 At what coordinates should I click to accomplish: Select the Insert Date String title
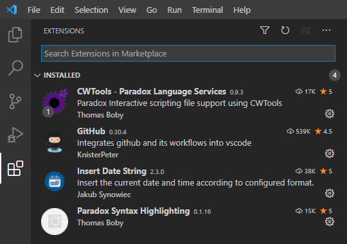coord(112,171)
